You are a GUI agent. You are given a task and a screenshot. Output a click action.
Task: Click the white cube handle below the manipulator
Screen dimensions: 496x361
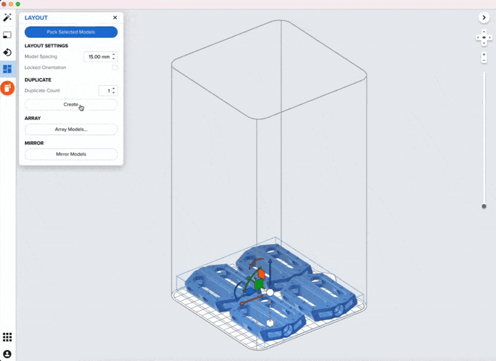click(270, 323)
